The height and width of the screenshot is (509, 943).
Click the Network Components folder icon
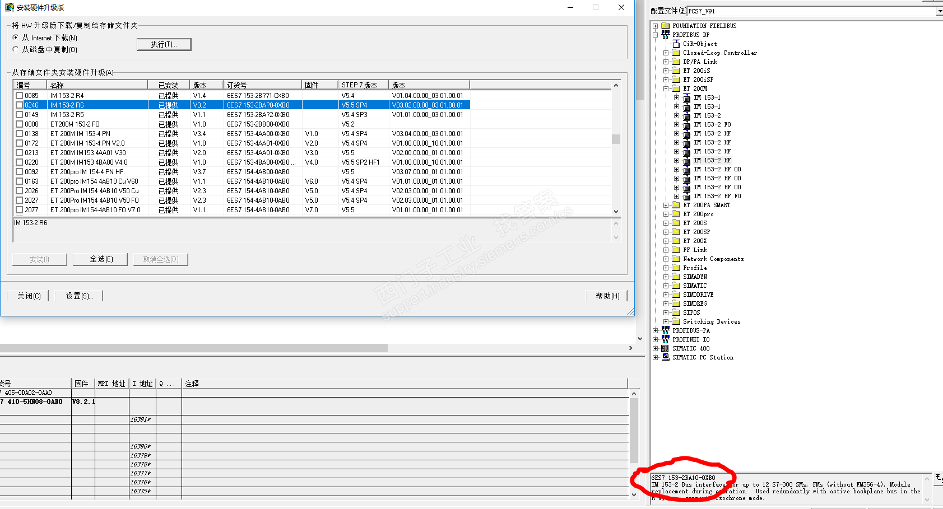pos(676,259)
